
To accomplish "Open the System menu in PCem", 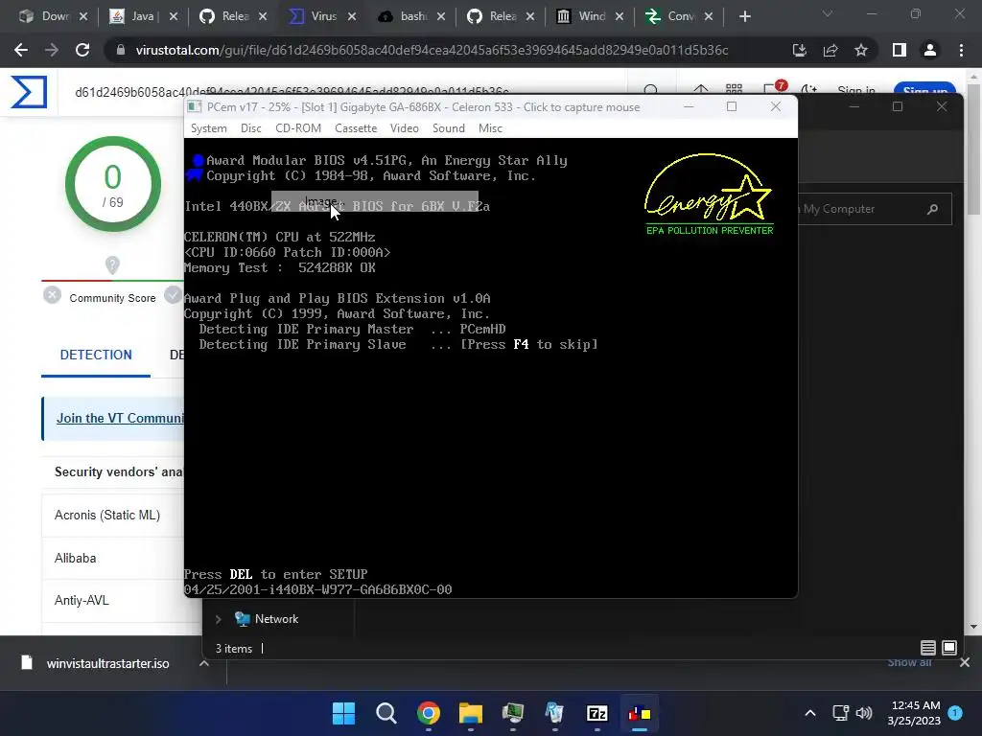I will [x=208, y=128].
